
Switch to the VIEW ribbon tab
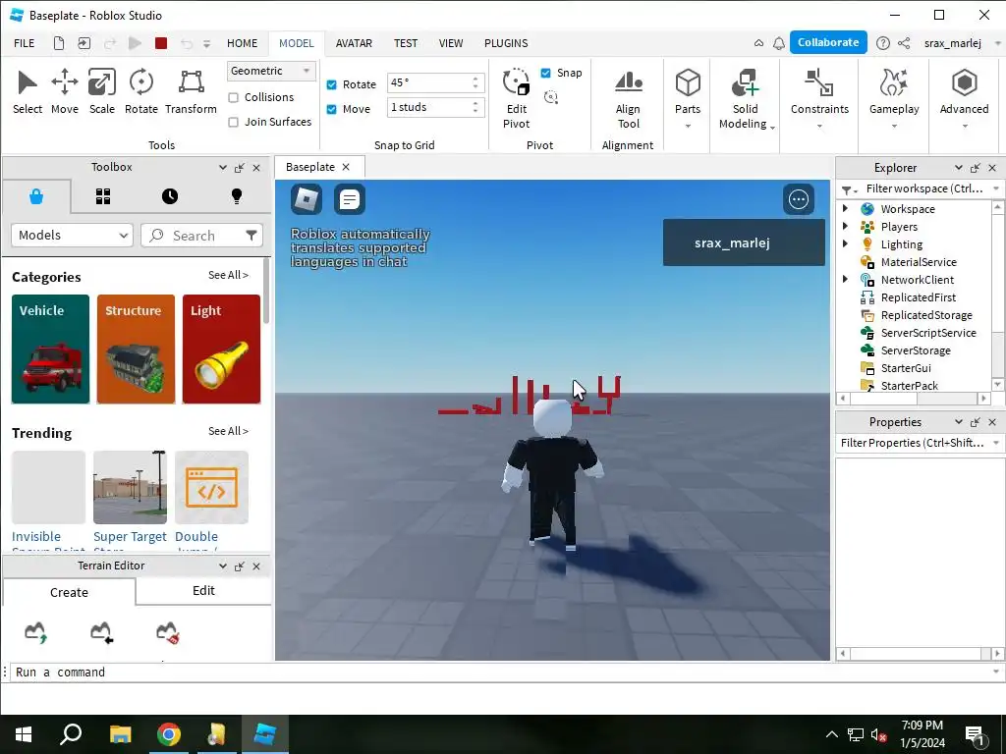[450, 43]
